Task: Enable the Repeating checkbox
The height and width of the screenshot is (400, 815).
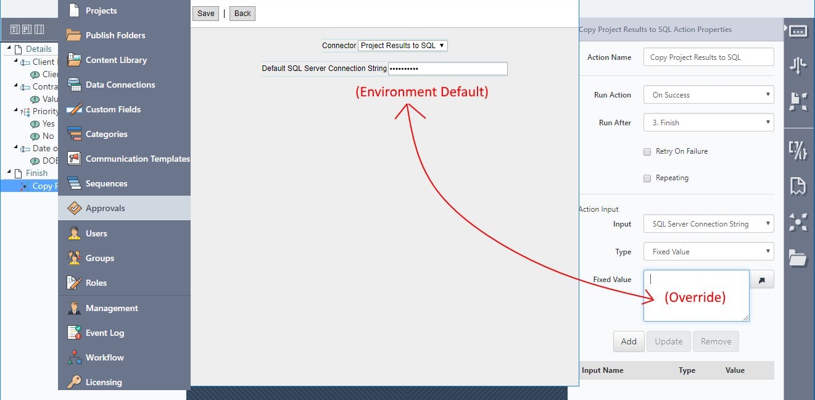Action: tap(647, 178)
